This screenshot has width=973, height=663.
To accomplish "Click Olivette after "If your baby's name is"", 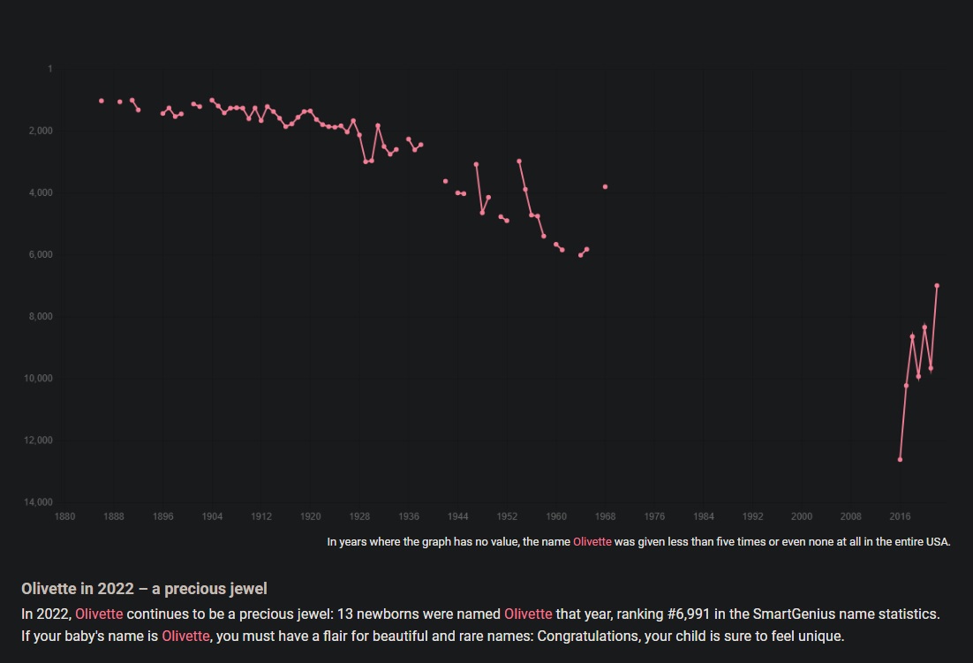I will coord(185,637).
